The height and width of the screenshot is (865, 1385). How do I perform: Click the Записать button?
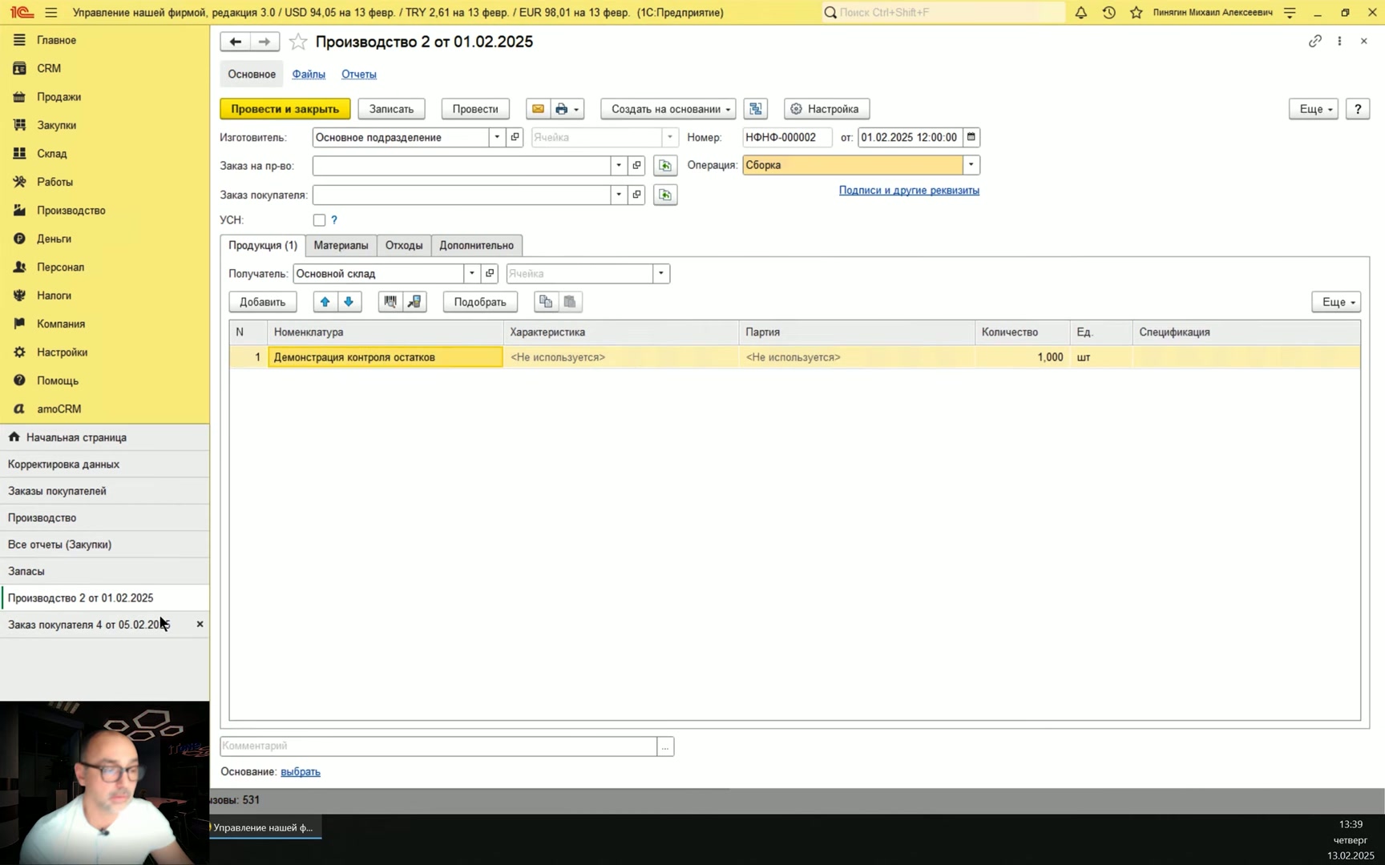click(x=391, y=109)
